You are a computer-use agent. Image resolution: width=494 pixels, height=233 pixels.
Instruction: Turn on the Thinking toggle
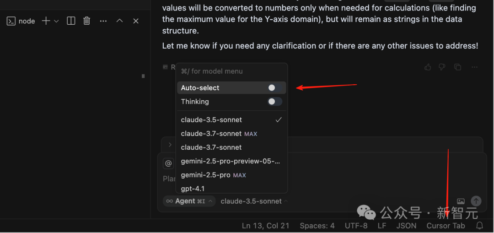click(x=274, y=102)
